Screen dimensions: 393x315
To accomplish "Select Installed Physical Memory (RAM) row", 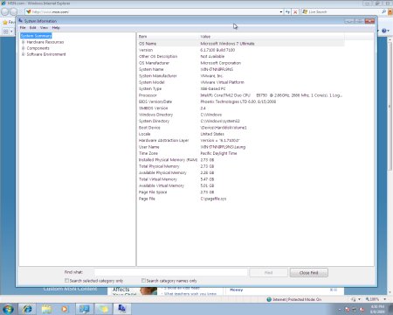I will pyautogui.click(x=241, y=160).
